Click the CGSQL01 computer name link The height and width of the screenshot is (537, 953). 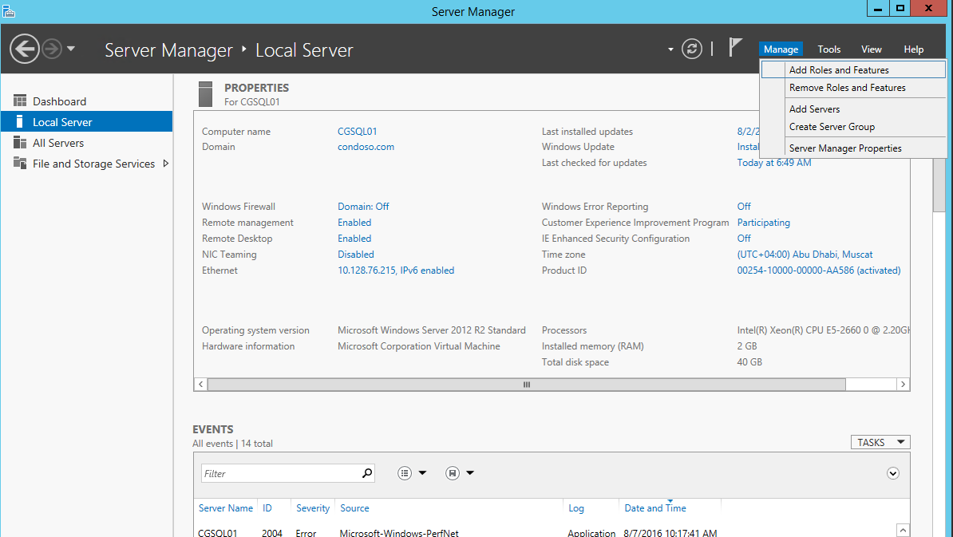coord(358,132)
